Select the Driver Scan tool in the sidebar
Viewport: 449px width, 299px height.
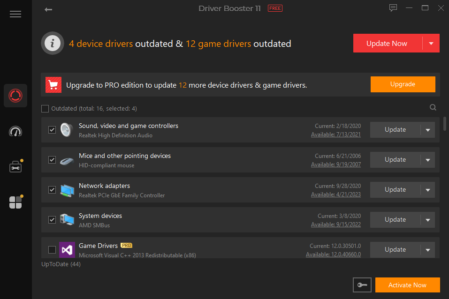coord(15,95)
